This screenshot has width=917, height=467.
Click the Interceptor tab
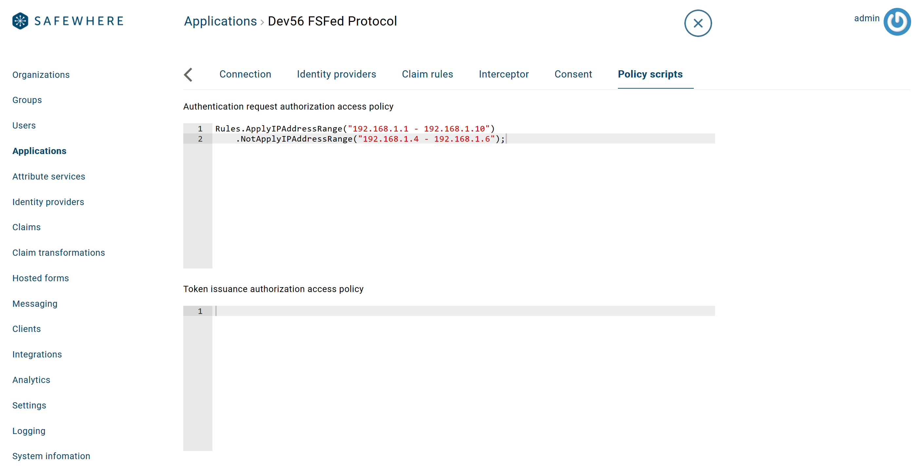click(x=504, y=74)
